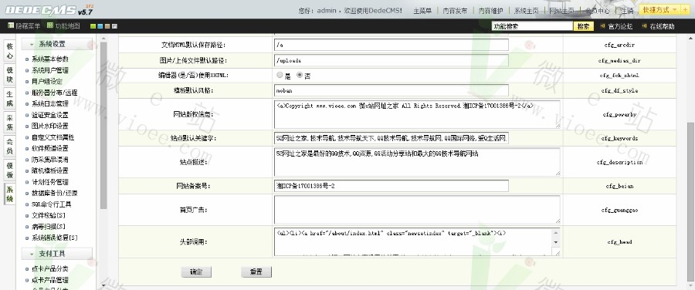Select the 否 radio for XHTML editor

(x=300, y=76)
